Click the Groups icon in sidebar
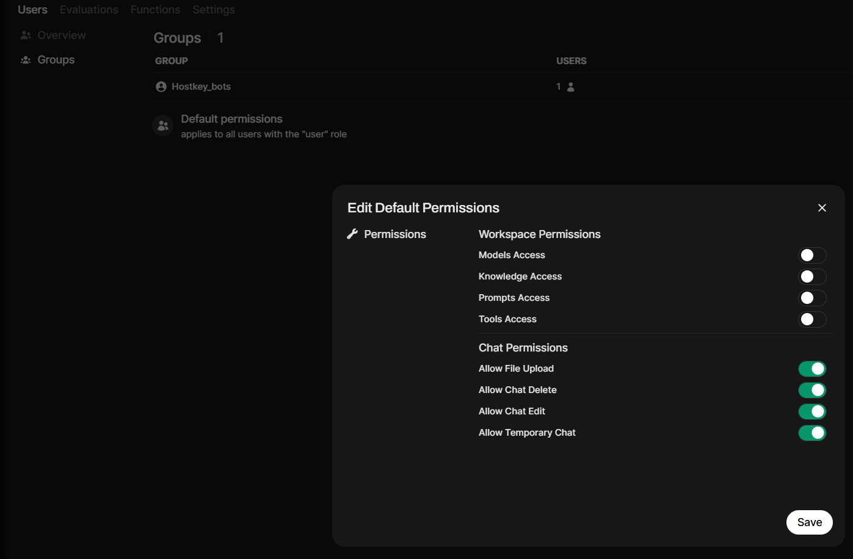This screenshot has height=559, width=853. click(26, 60)
